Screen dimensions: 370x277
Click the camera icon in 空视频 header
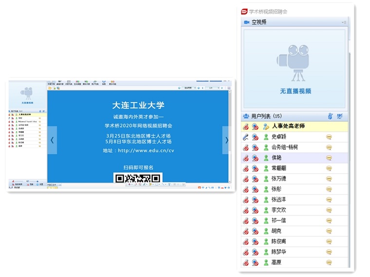pos(246,22)
